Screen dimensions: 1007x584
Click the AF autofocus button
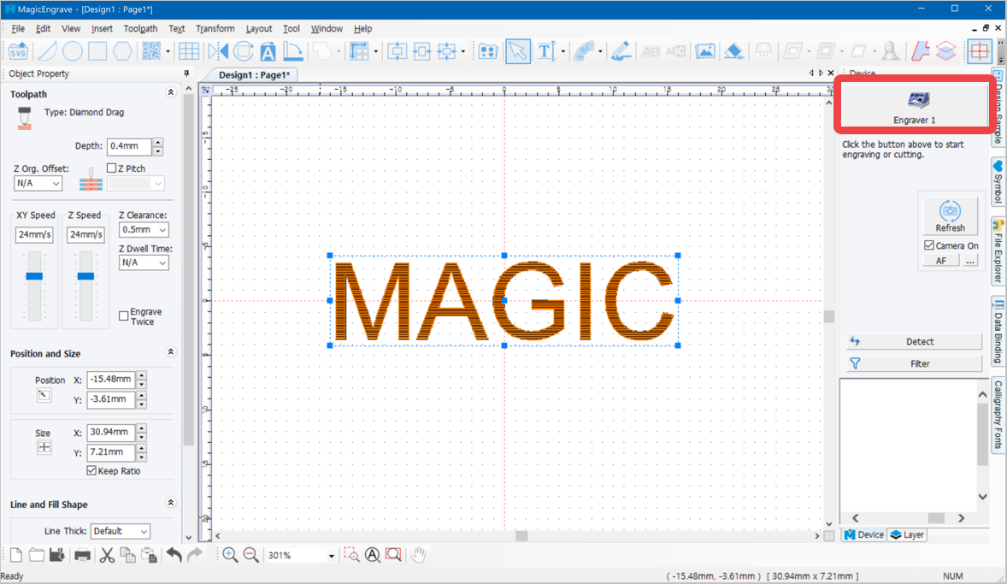click(941, 261)
